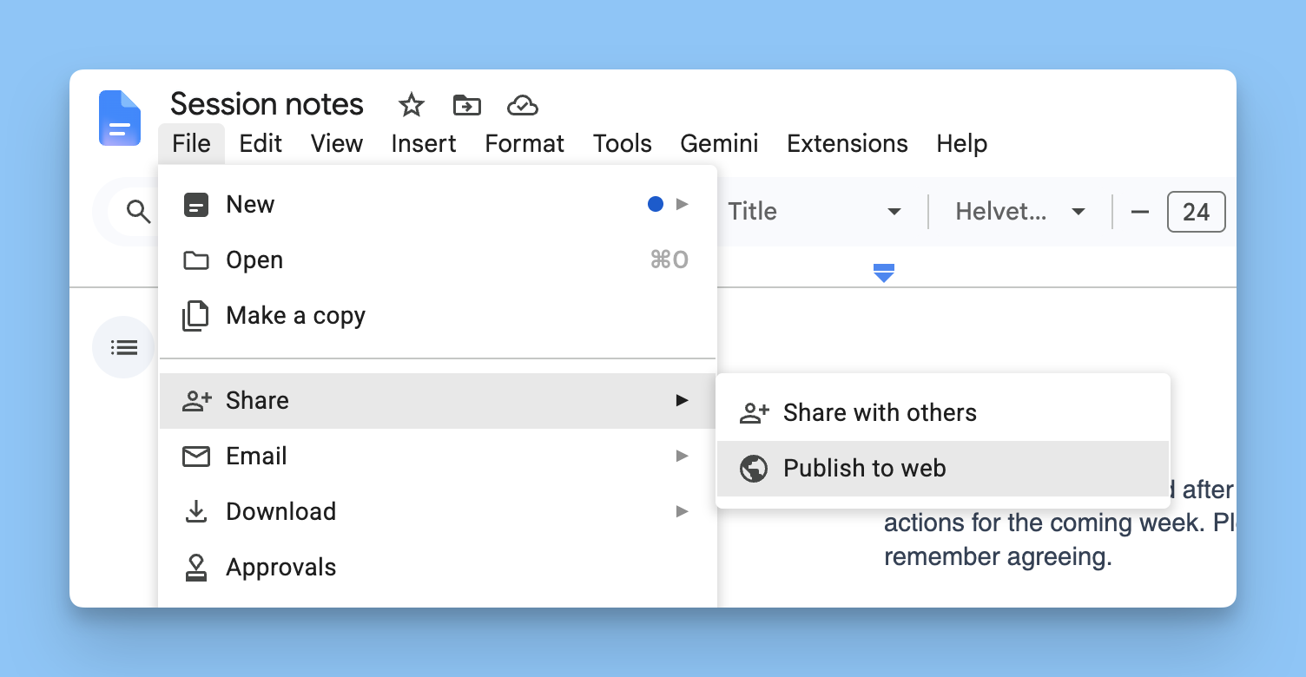Expand the New submenu
The image size is (1306, 677).
pyautogui.click(x=438, y=205)
